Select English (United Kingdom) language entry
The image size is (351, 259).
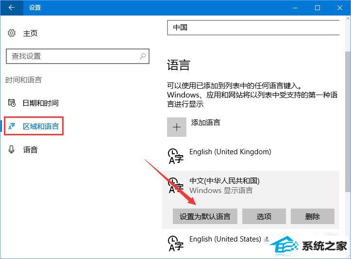click(251, 156)
